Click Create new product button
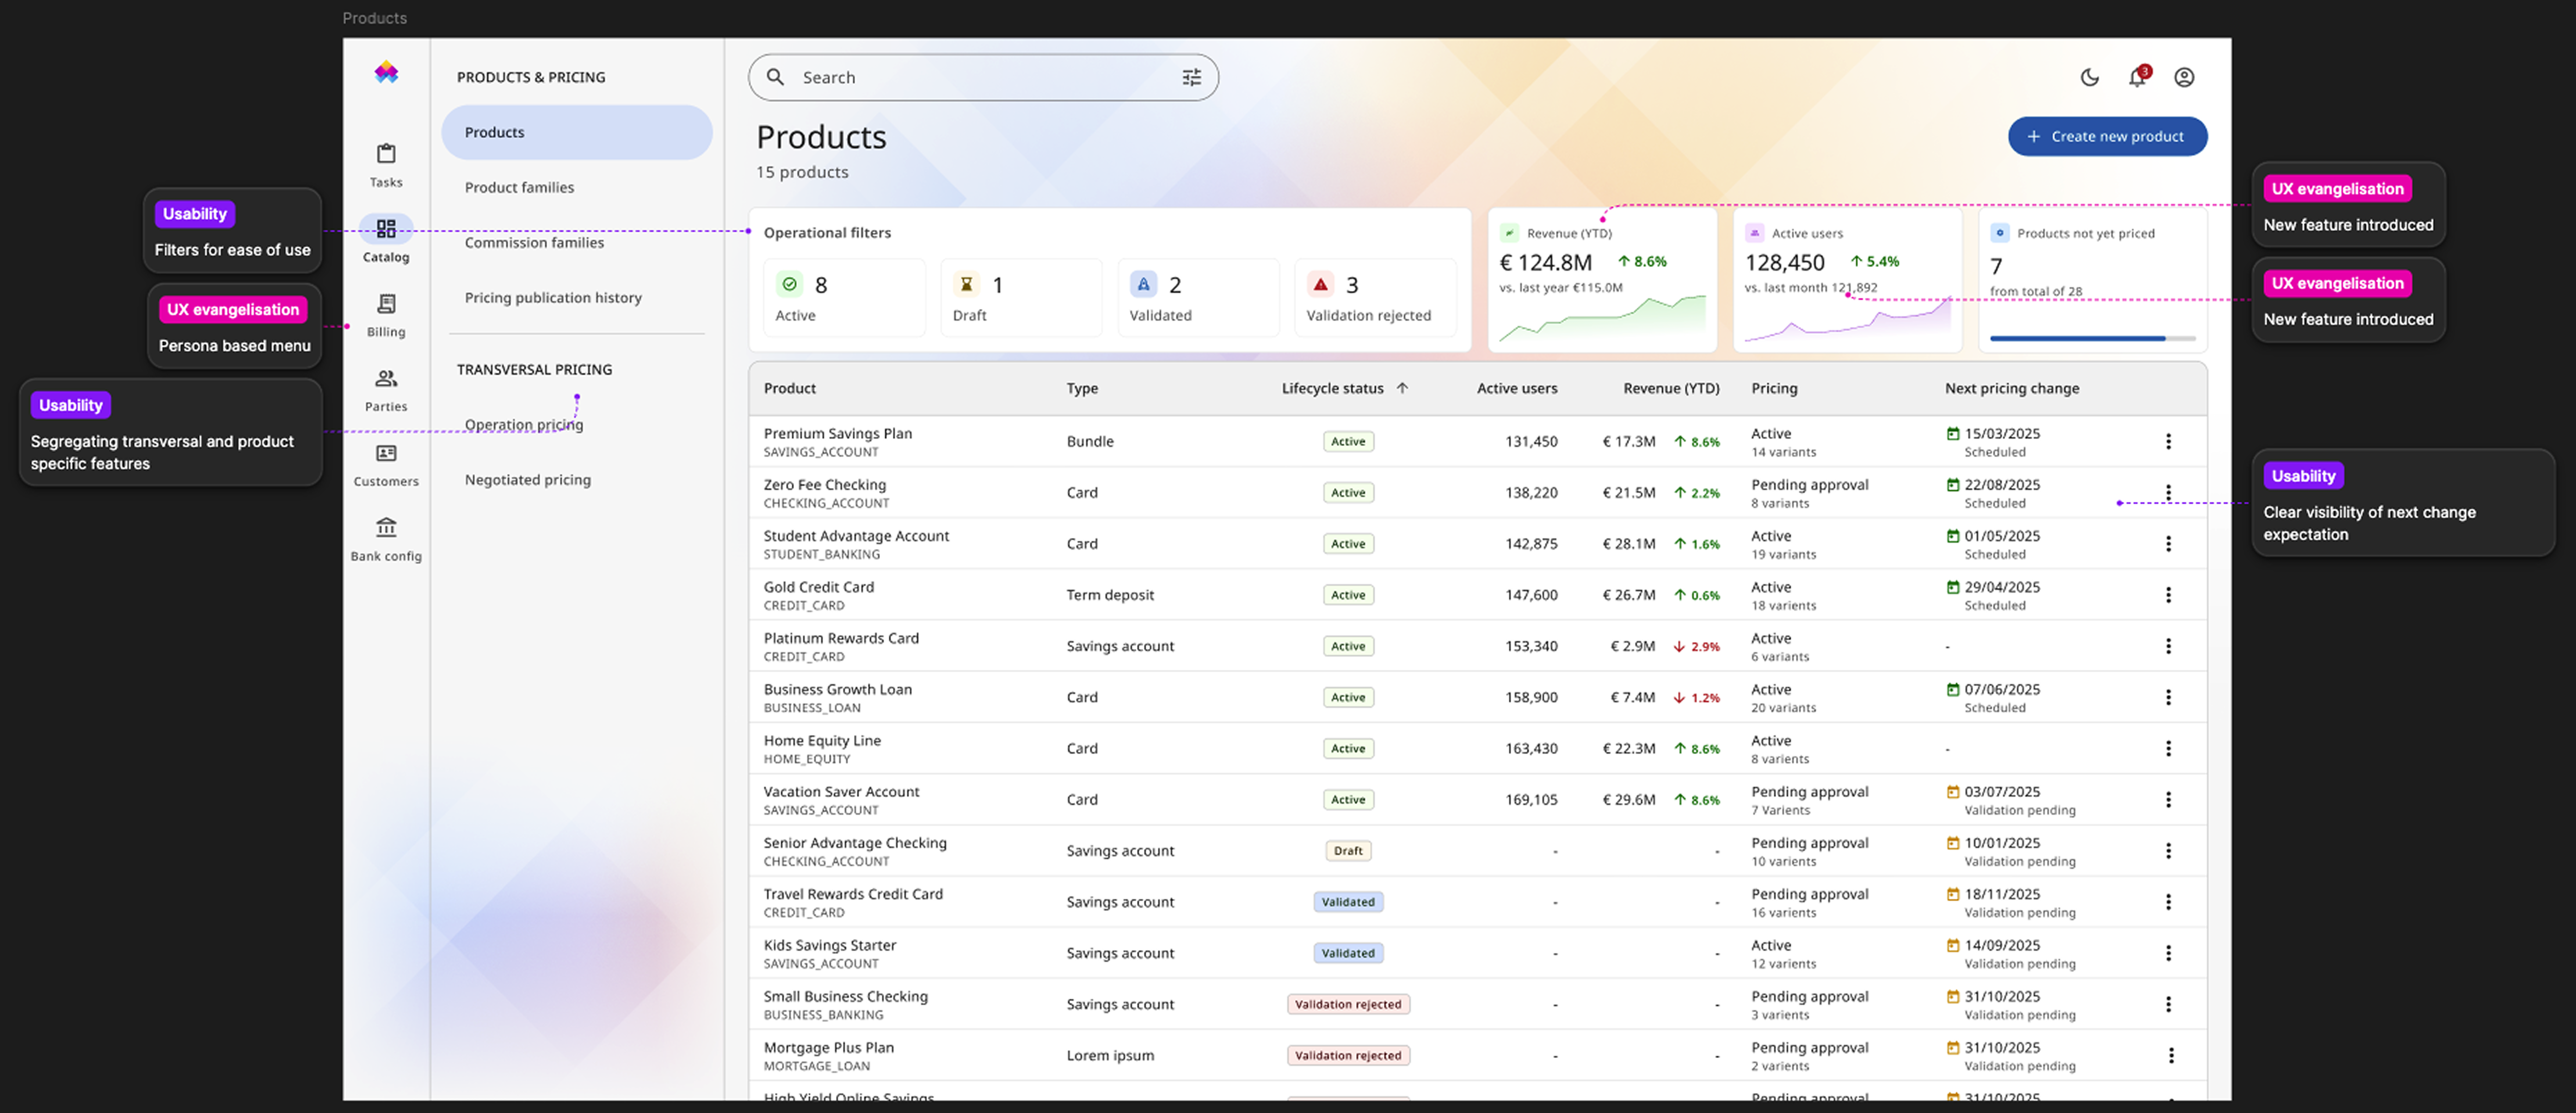2576x1113 pixels. pos(2107,136)
